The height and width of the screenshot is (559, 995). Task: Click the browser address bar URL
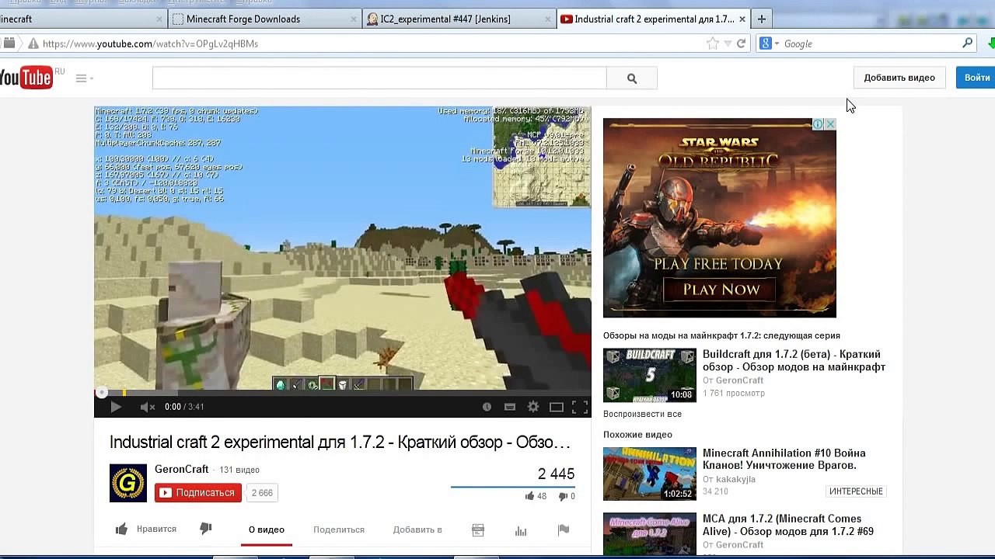pyautogui.click(x=150, y=44)
